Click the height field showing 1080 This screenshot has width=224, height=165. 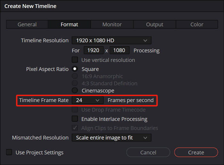click(119, 50)
